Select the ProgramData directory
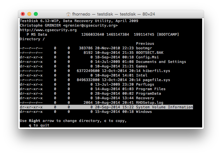This screenshot has height=155, width=222. pos(90,93)
